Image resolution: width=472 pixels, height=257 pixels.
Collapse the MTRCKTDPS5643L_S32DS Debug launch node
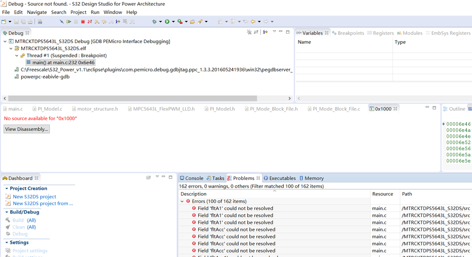(x=5, y=41)
